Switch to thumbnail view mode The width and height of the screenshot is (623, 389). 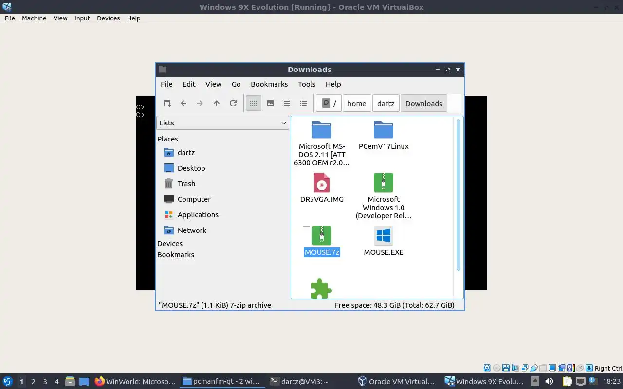click(x=270, y=103)
